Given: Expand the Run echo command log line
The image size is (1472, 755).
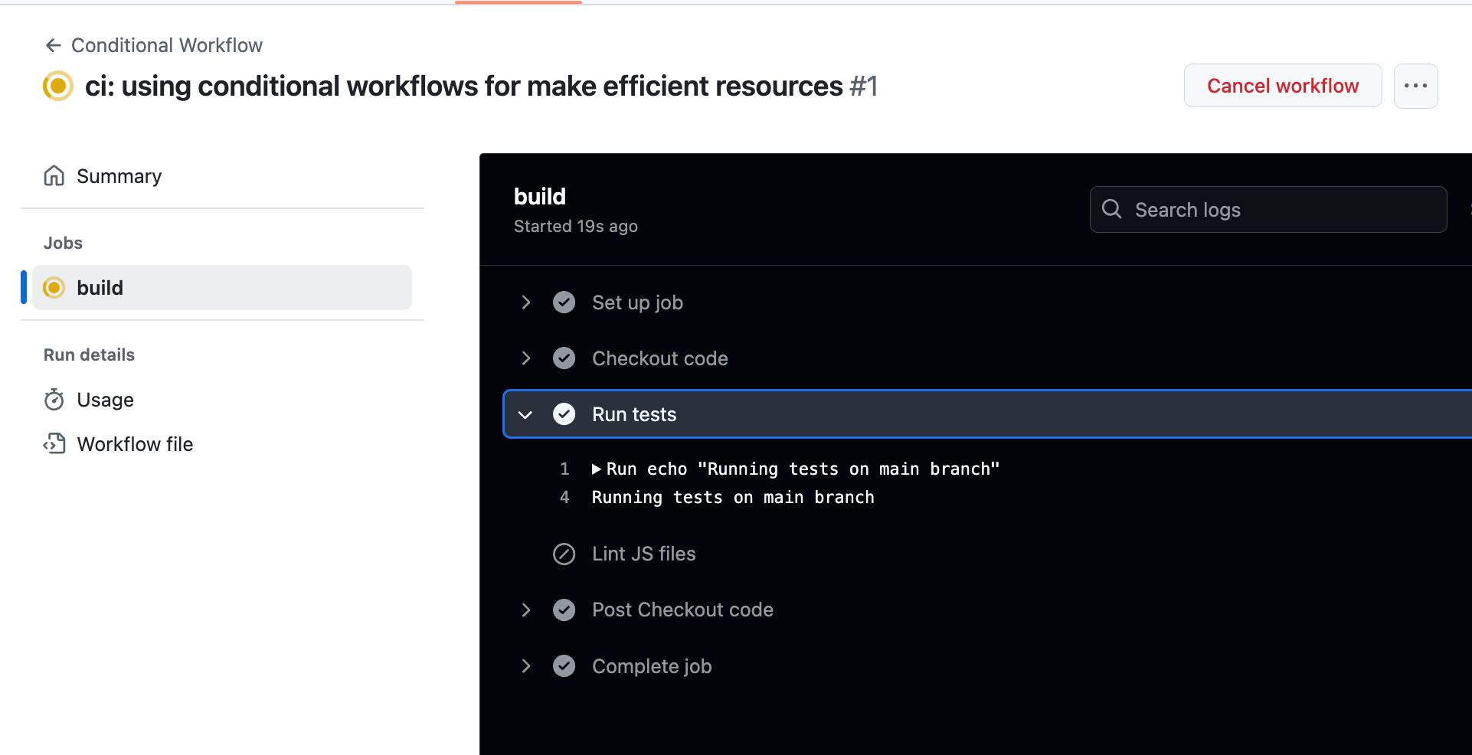Looking at the screenshot, I should pyautogui.click(x=597, y=469).
